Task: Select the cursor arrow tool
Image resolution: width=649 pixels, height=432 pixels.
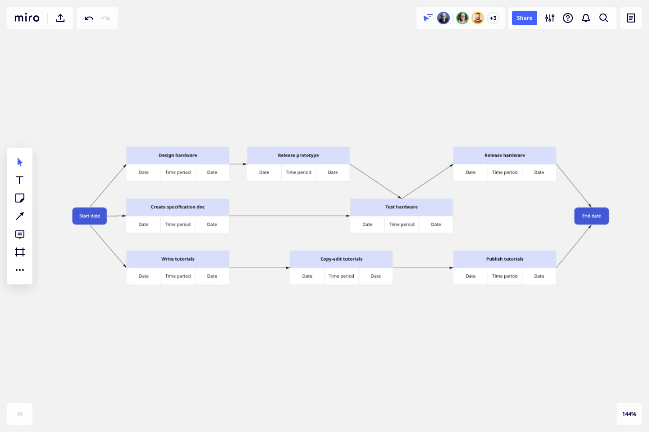Action: point(20,162)
